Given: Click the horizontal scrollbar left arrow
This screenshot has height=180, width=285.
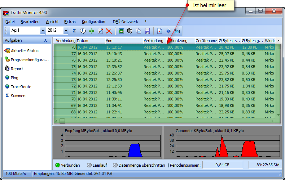Looking at the screenshot, I should pyautogui.click(x=56, y=121).
